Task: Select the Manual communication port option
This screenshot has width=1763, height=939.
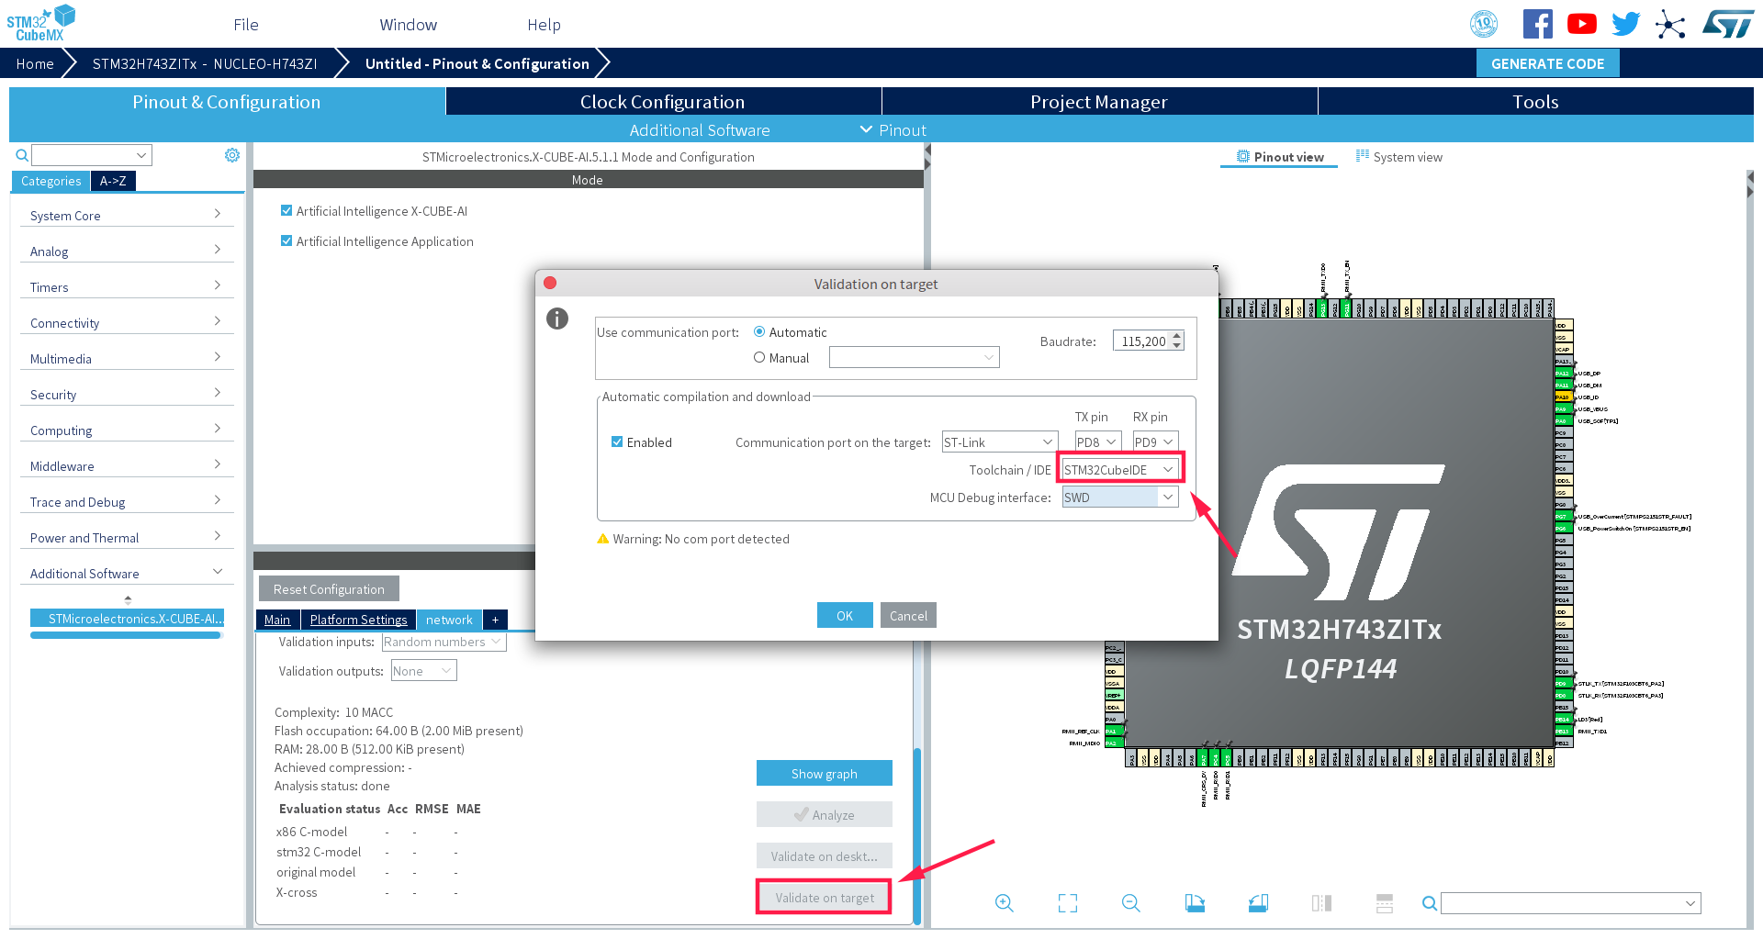Action: pos(759,358)
